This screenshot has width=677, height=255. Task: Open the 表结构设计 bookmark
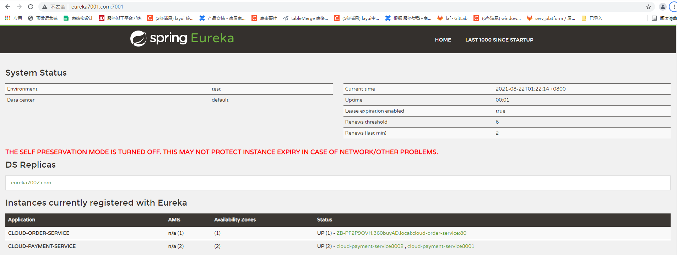click(78, 18)
